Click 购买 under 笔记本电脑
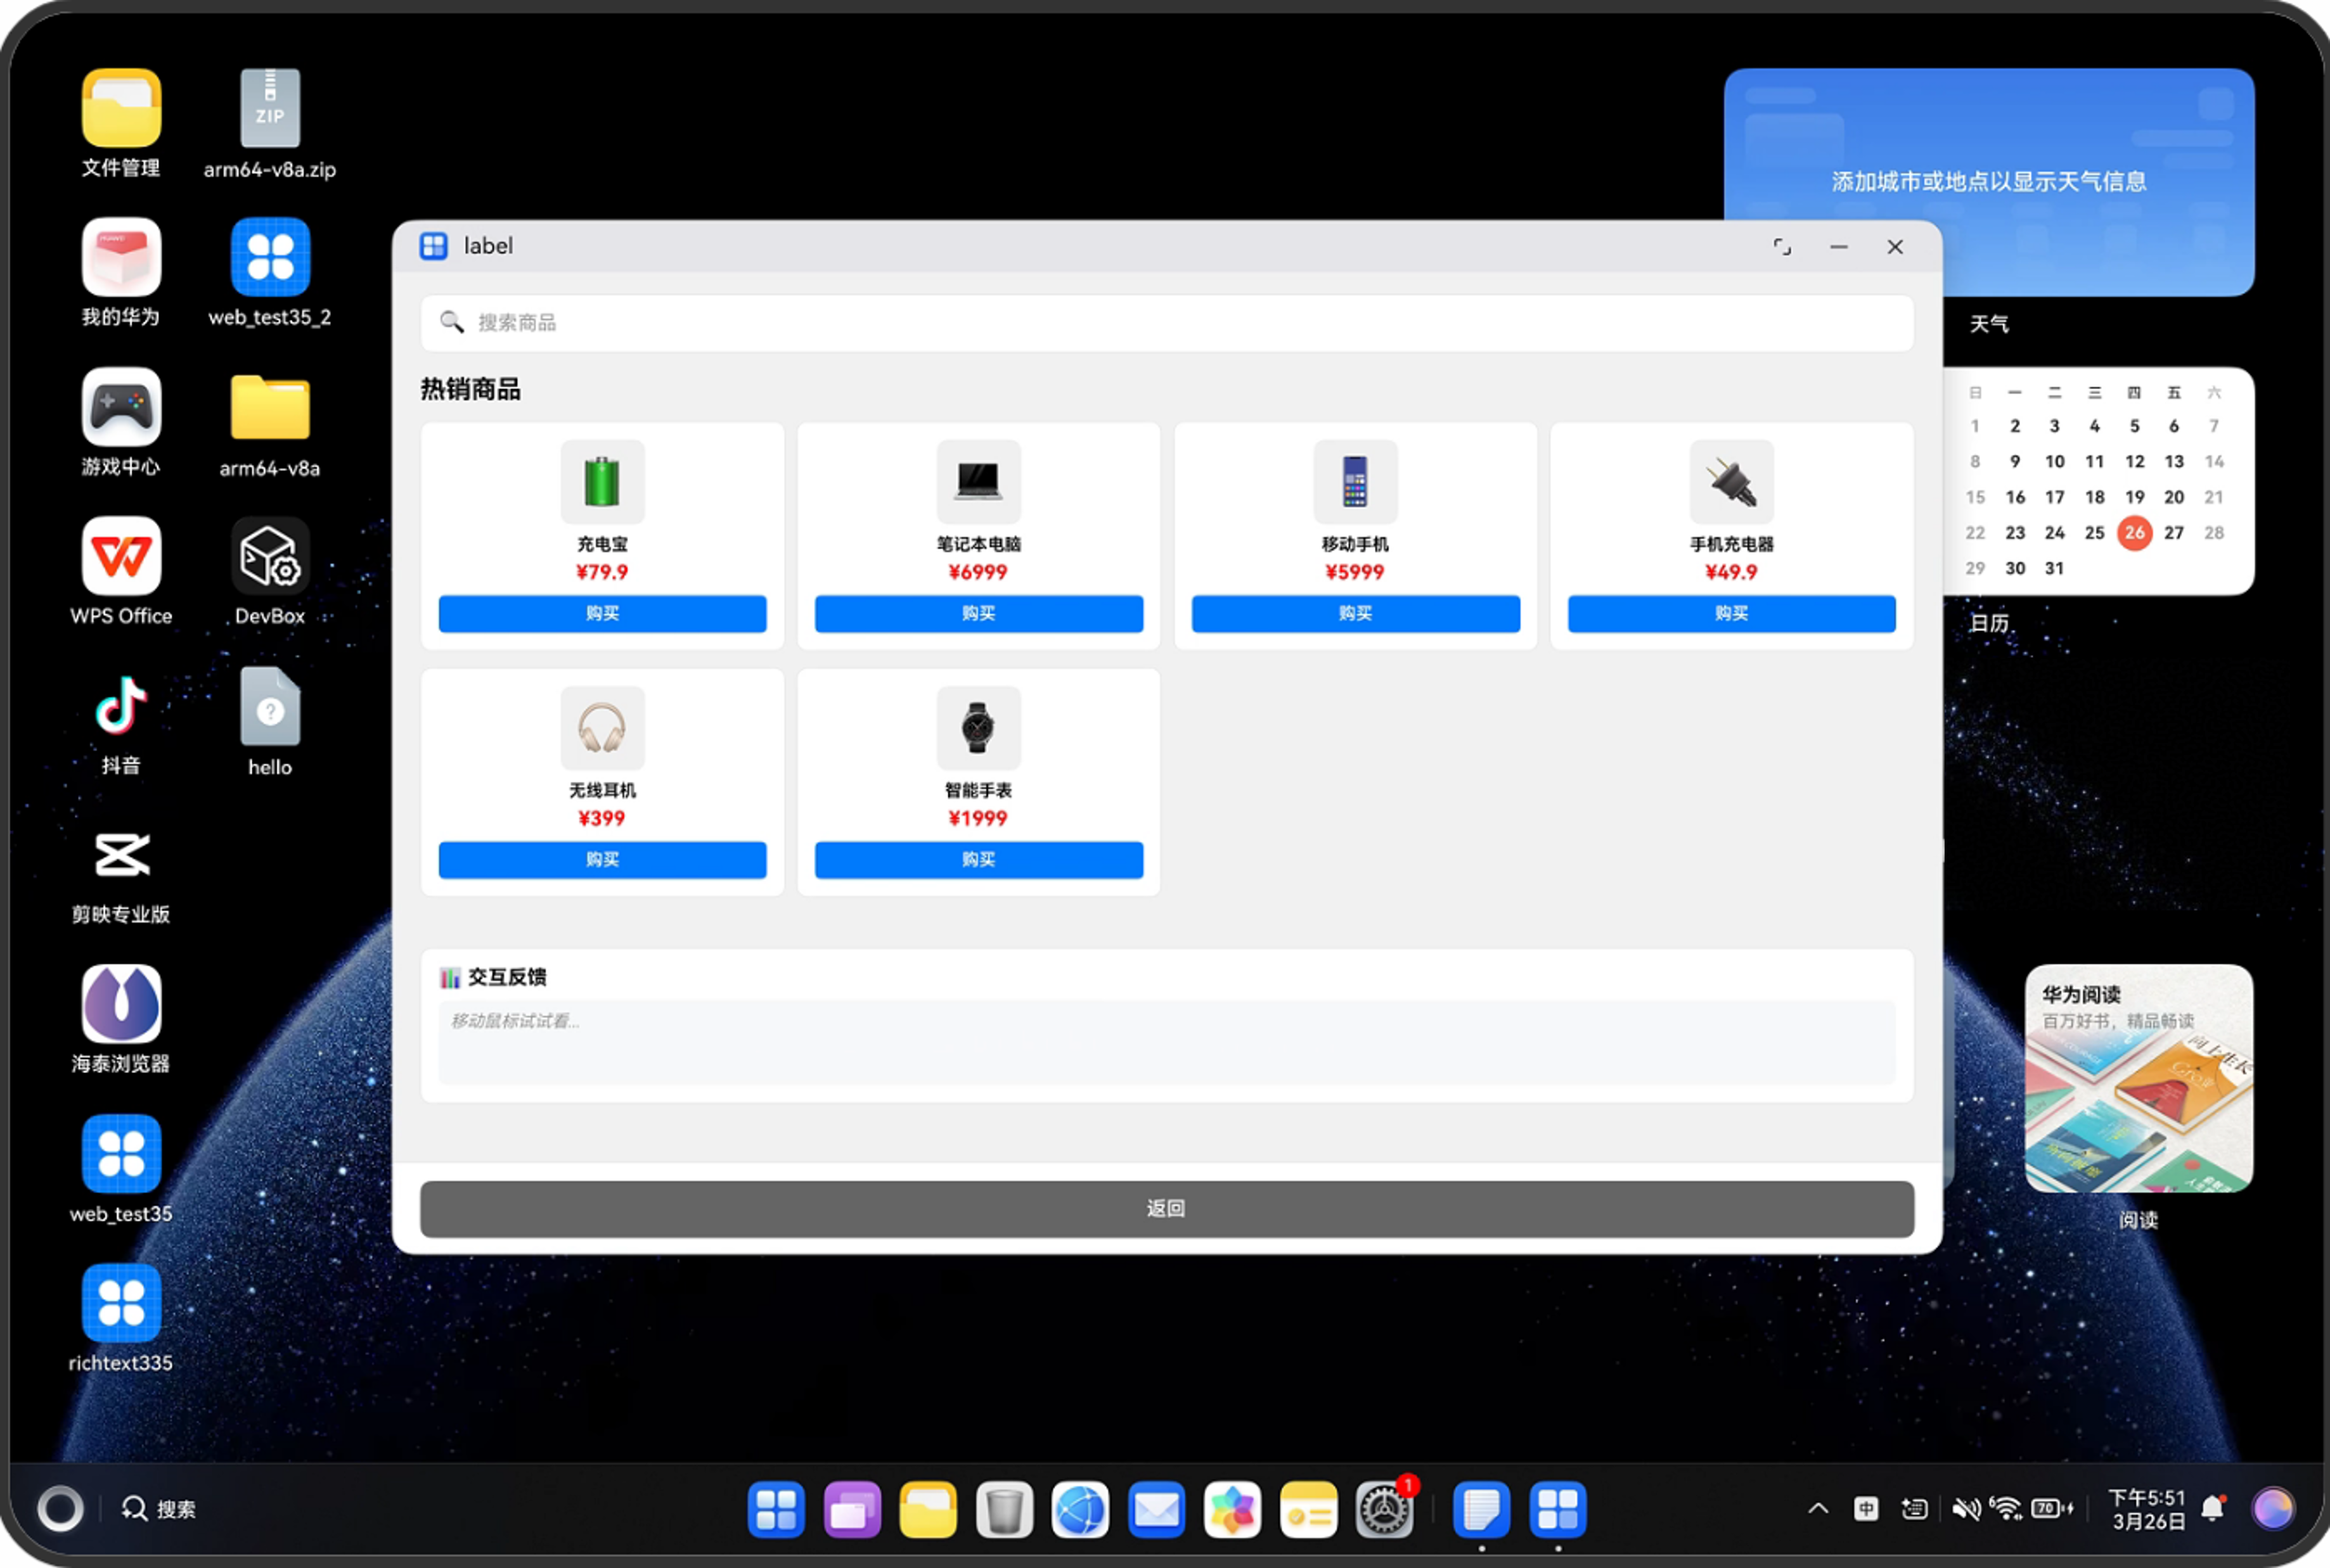This screenshot has height=1568, width=2330. coord(979,613)
